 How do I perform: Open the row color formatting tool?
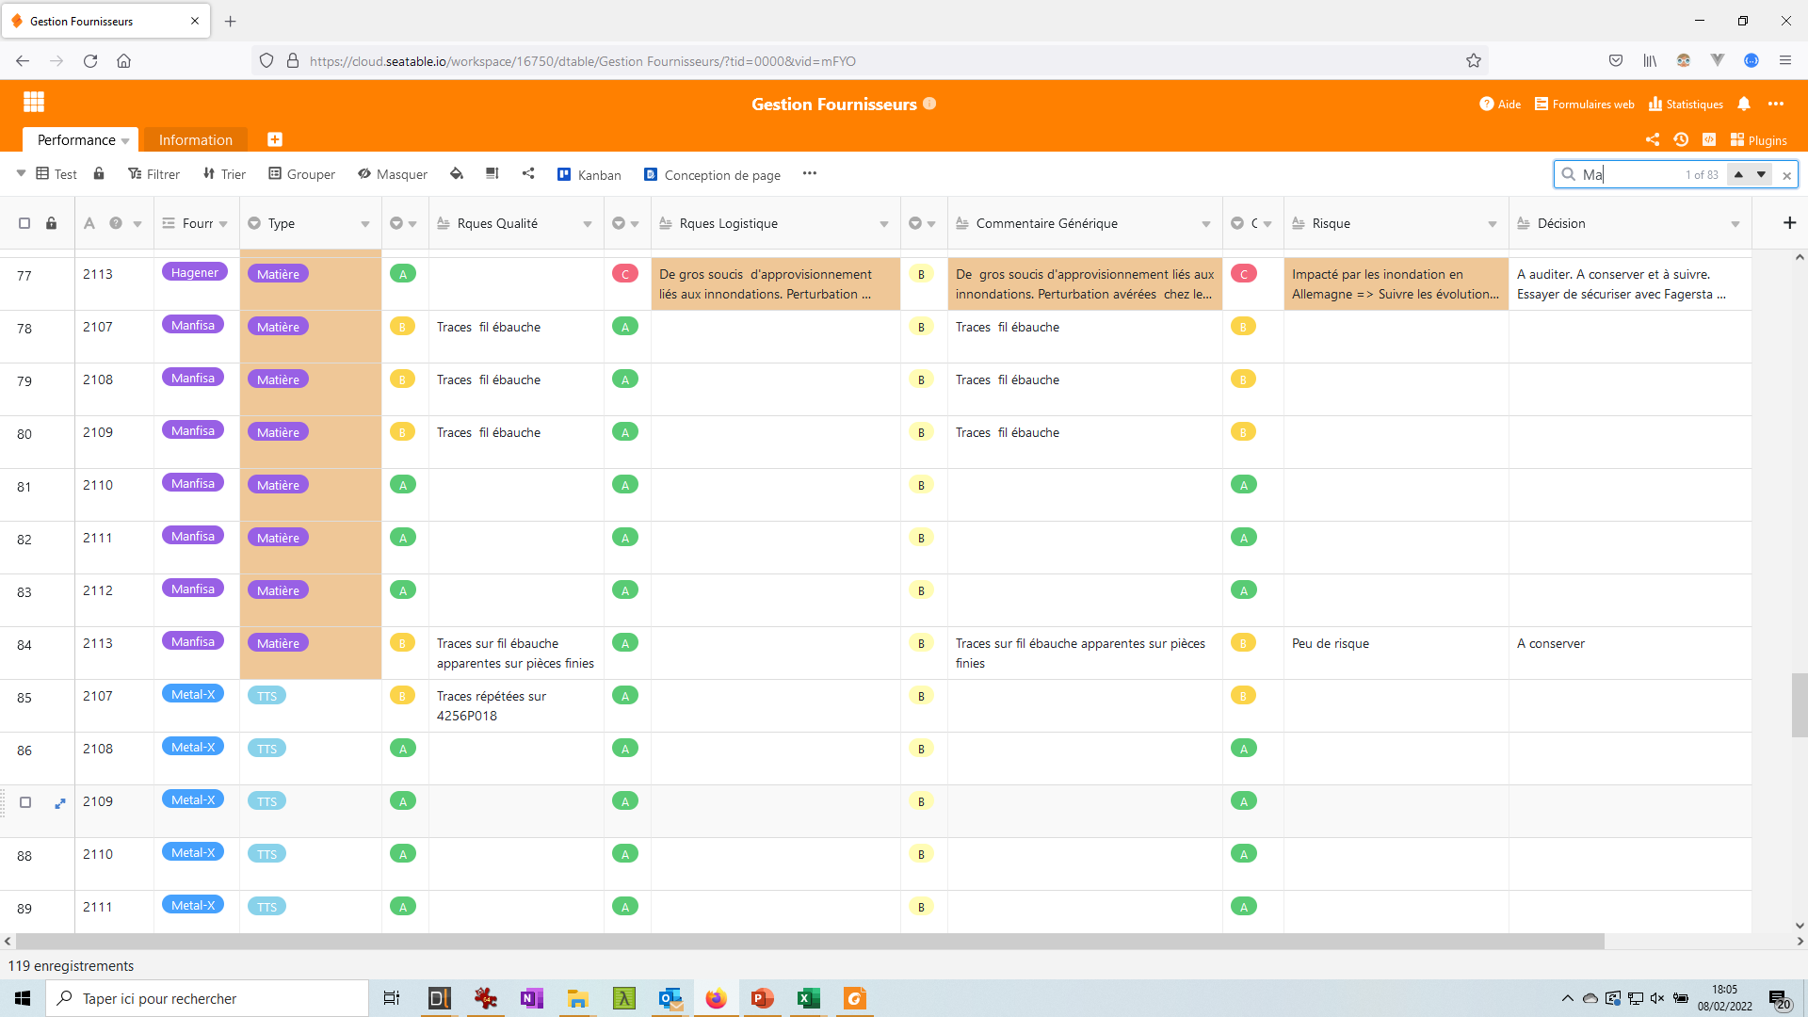tap(457, 174)
